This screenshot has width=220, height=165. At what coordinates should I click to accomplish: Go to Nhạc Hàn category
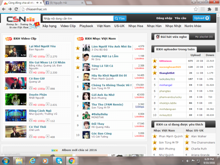click(154, 26)
